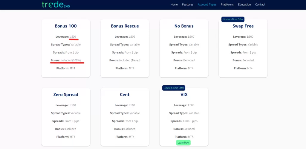Screen dimensions: 306x149
Task: Go to the Features page
Action: pyautogui.click(x=188, y=4)
